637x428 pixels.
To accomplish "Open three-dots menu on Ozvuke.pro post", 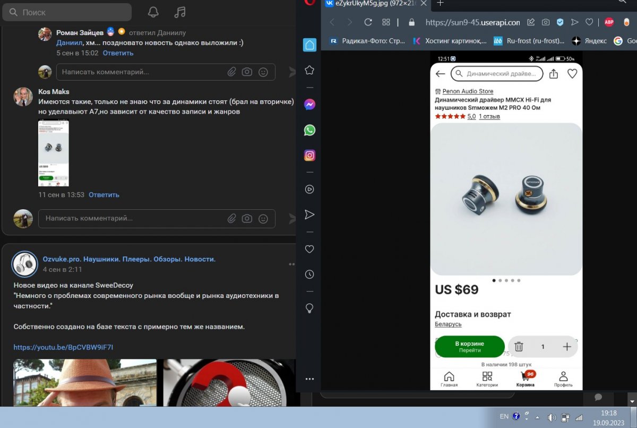I will point(291,264).
